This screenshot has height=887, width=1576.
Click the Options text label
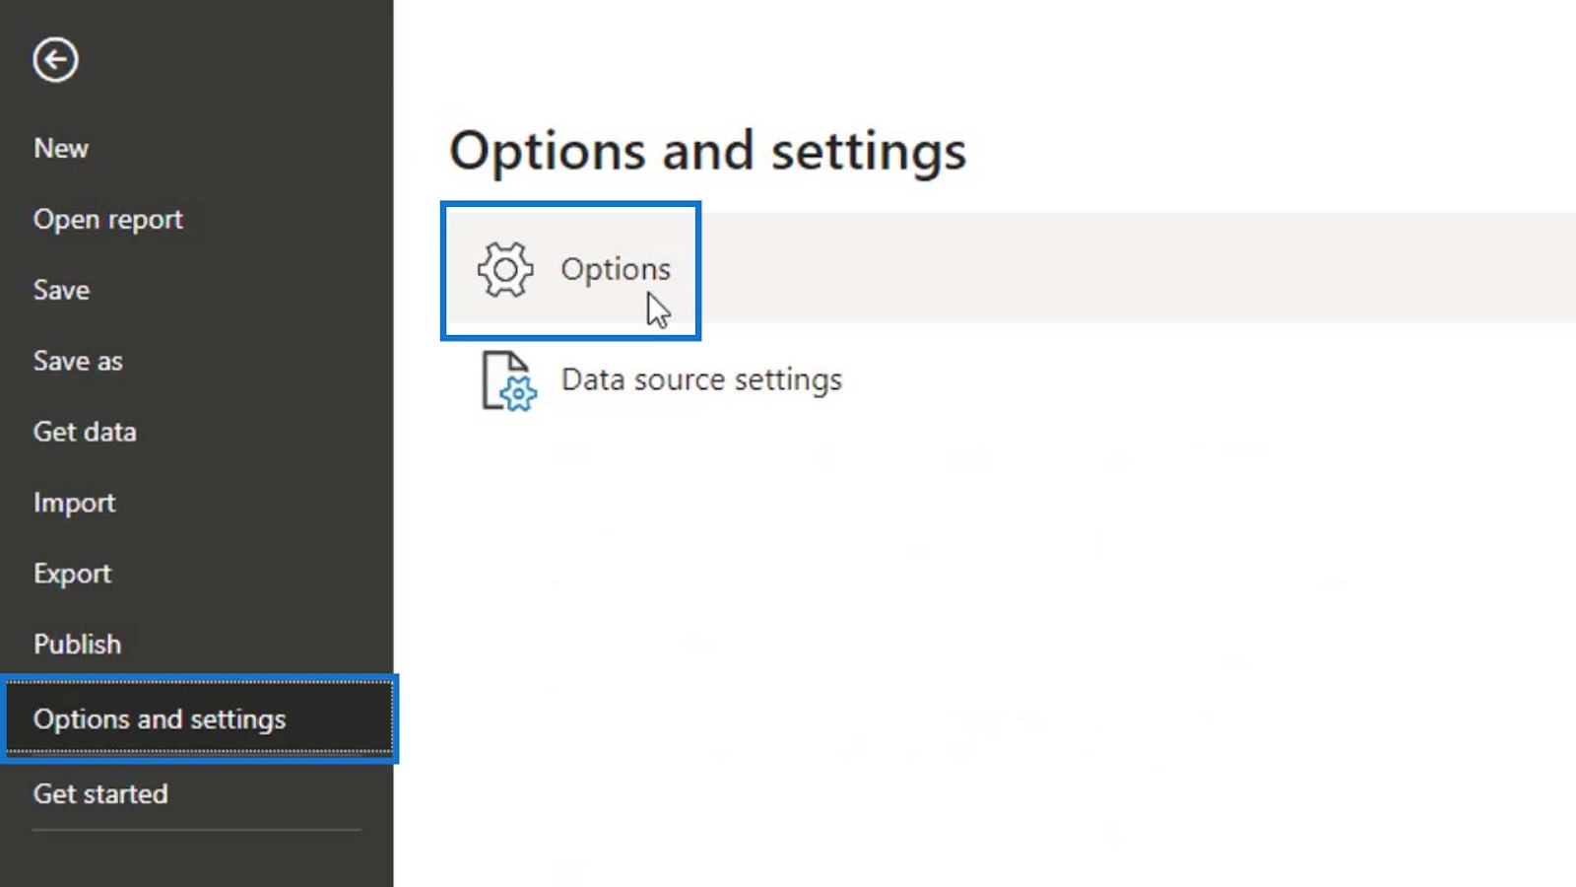pos(616,269)
